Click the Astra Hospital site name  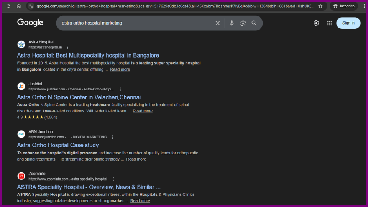[x=41, y=42]
